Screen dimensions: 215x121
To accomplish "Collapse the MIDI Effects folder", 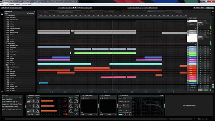I will (x=5, y=43).
